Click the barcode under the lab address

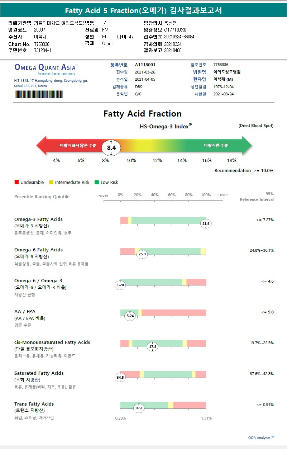pos(39,94)
